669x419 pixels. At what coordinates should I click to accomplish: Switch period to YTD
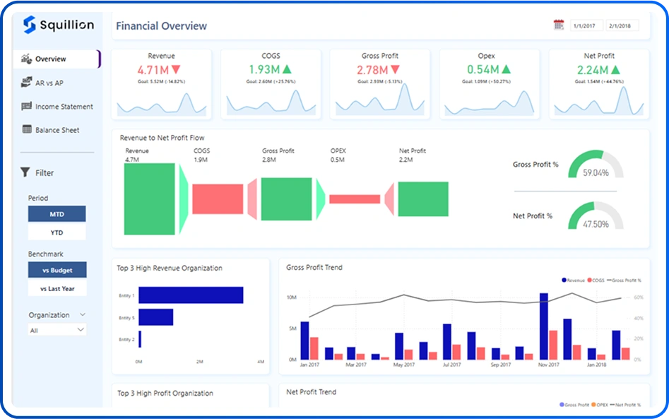pos(57,232)
